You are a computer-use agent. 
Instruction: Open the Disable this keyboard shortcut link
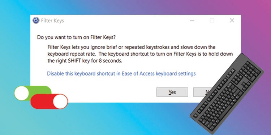click(121, 73)
